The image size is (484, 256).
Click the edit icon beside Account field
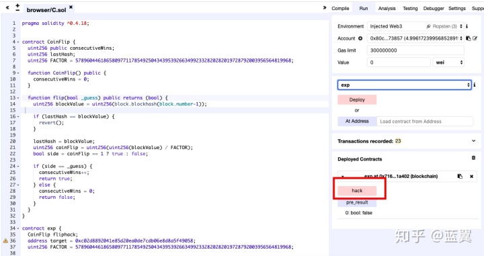tap(475, 38)
